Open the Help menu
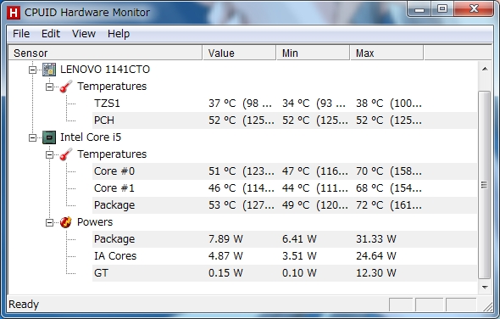Viewport: 500px width, 319px height. pos(119,34)
